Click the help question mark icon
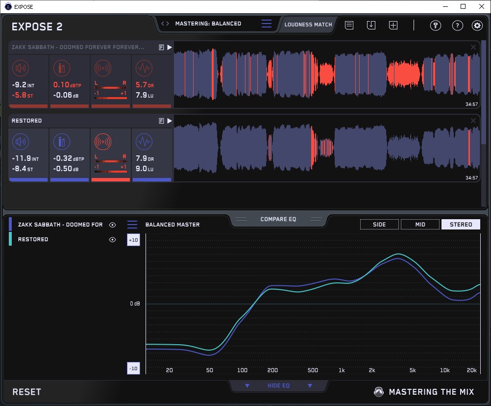 [x=457, y=25]
